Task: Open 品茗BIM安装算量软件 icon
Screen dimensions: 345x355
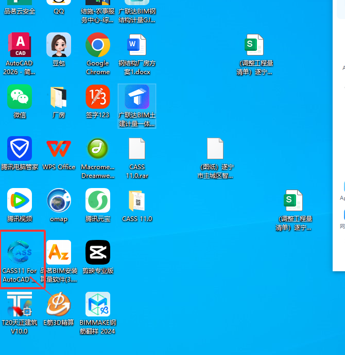Action: pyautogui.click(x=59, y=252)
